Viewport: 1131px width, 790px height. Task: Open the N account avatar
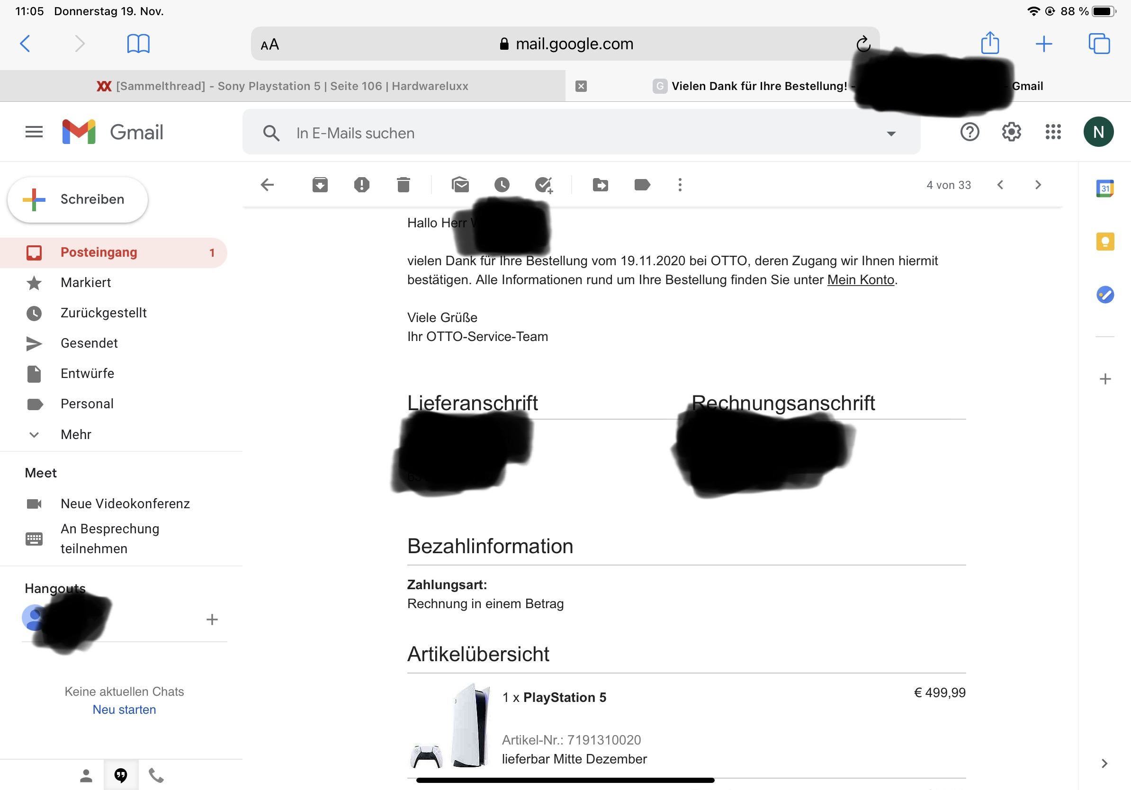[x=1098, y=132]
